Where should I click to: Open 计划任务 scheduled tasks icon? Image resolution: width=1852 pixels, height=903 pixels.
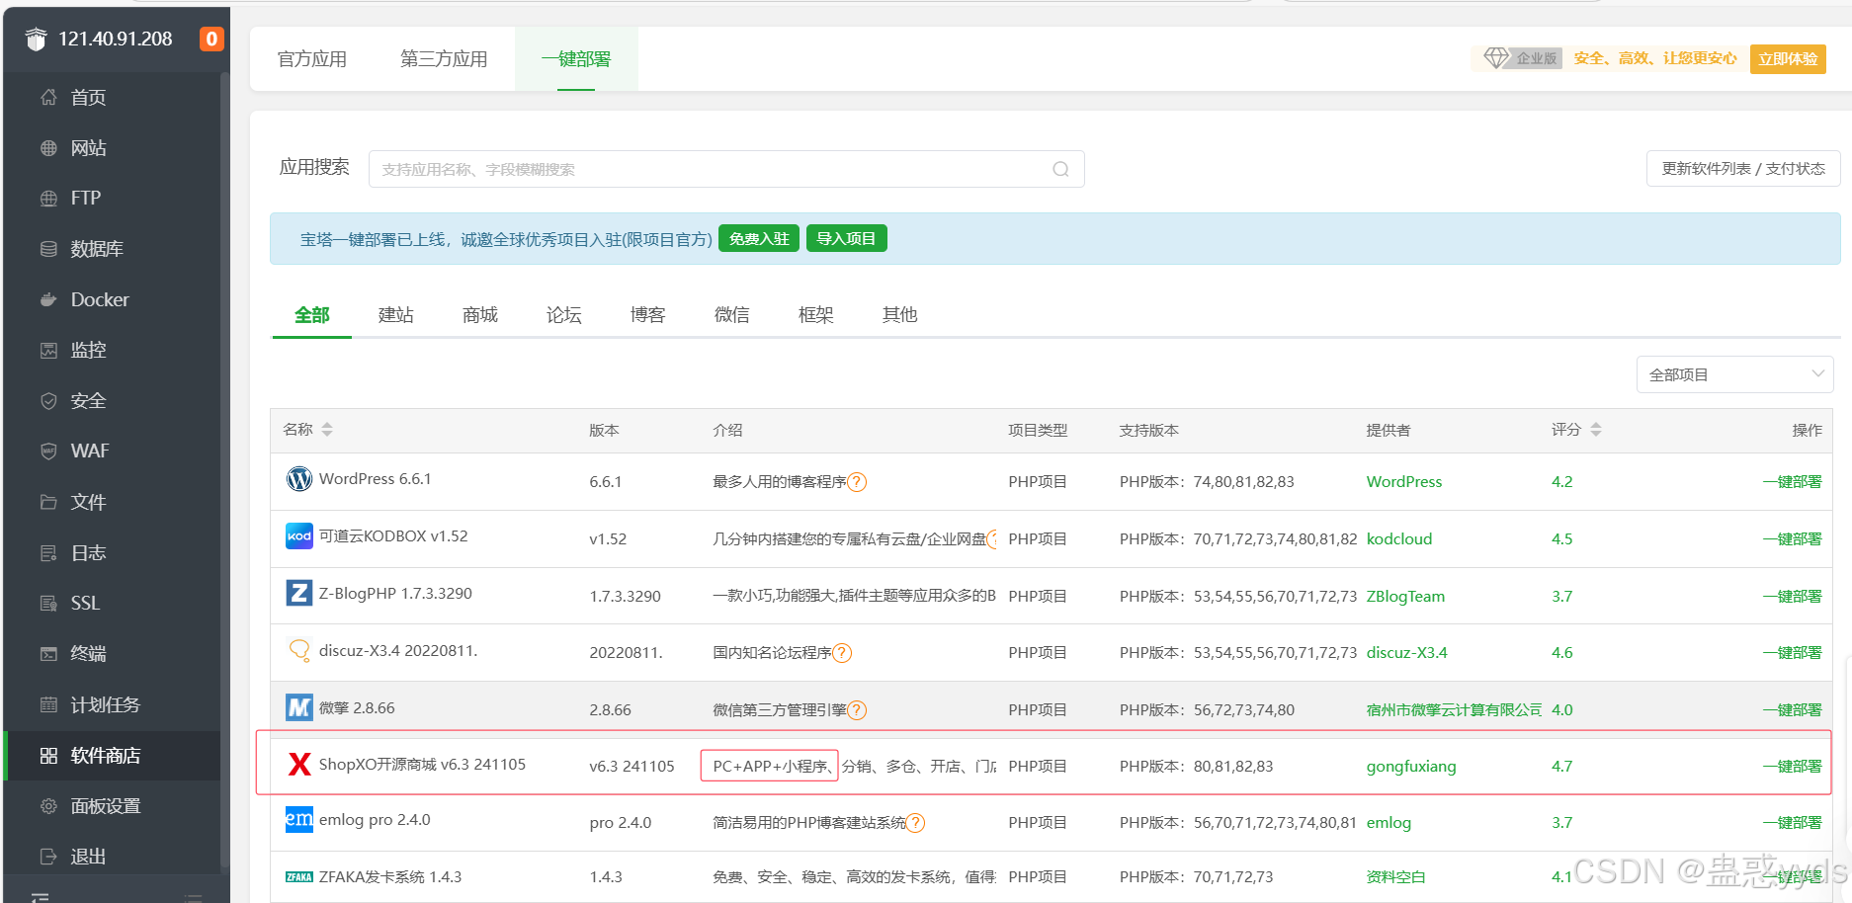[x=48, y=705]
